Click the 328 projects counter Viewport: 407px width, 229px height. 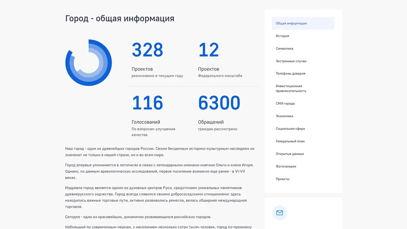tap(147, 50)
